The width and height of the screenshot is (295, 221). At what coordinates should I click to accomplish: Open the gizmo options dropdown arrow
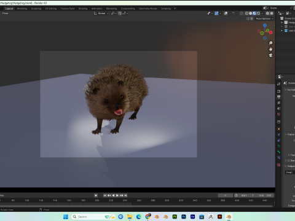(x=221, y=14)
